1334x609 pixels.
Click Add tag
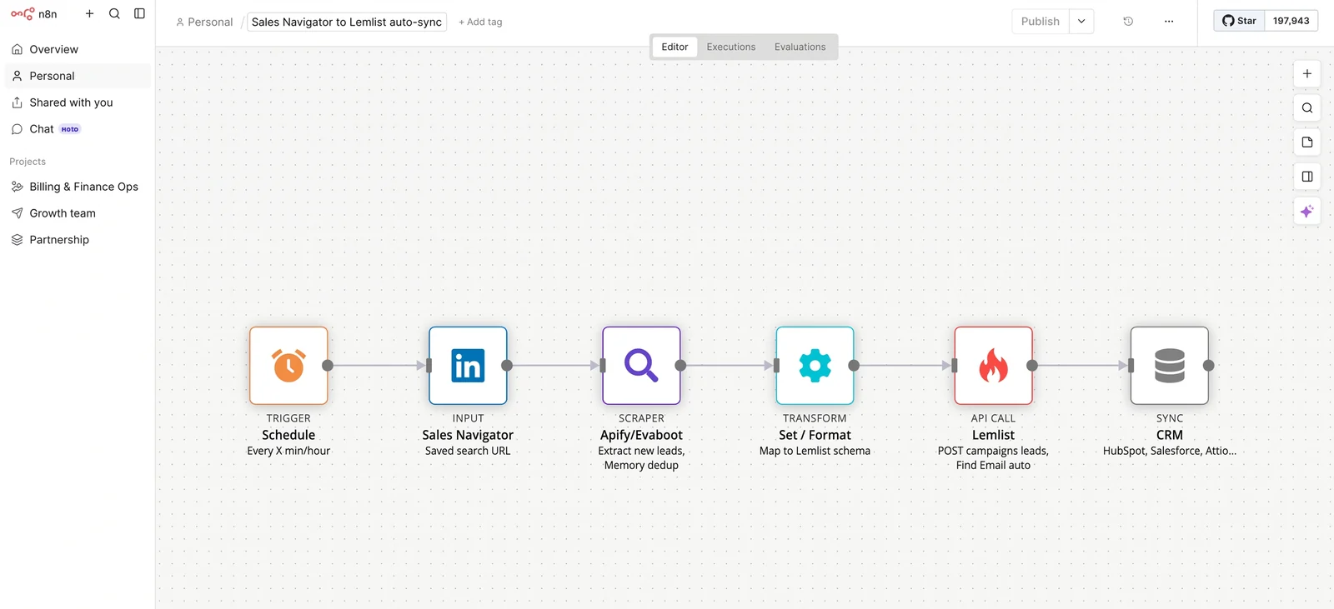[480, 22]
